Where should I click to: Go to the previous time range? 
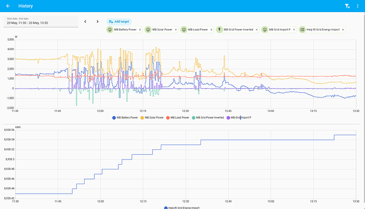(x=85, y=21)
